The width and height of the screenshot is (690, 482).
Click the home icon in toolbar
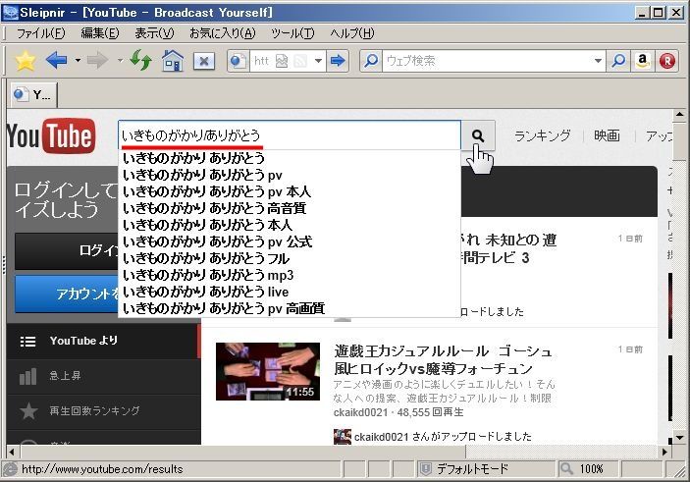[173, 60]
